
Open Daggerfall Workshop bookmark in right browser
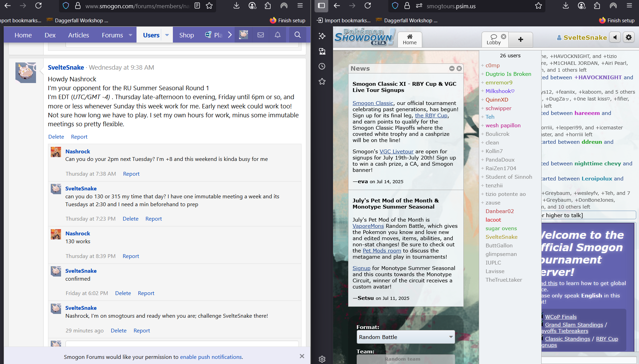[407, 20]
